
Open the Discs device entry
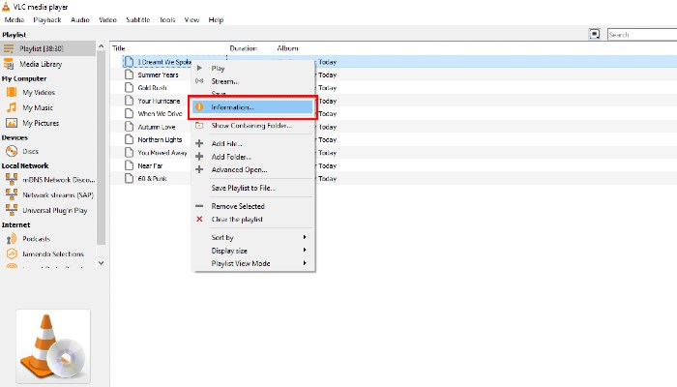[x=30, y=151]
